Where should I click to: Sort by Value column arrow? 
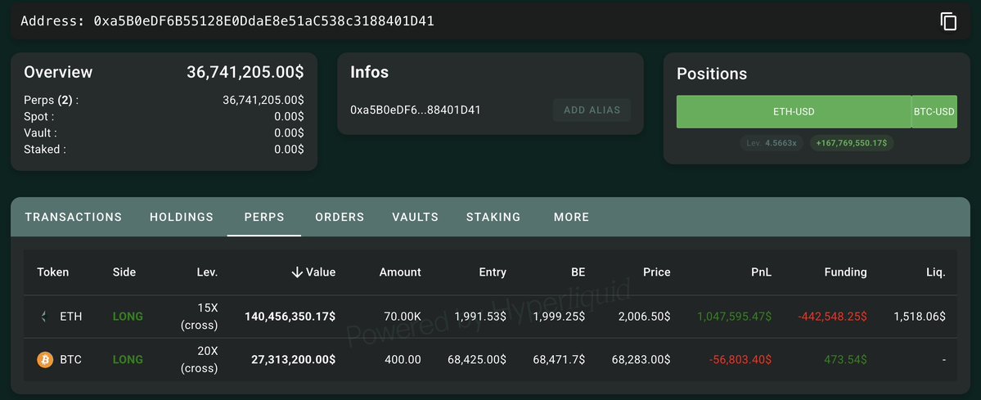(297, 272)
